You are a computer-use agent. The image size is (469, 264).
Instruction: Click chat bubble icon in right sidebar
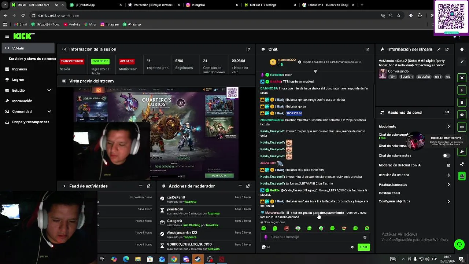[x=462, y=115]
